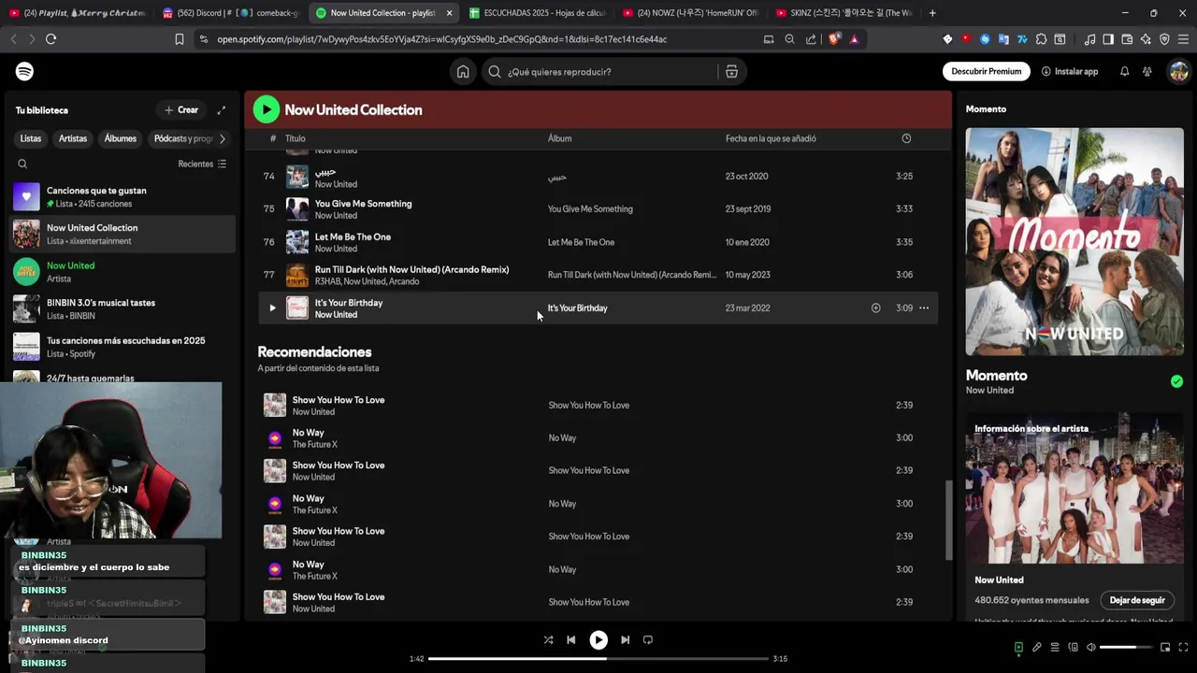Open You Give Me Something track title
The width and height of the screenshot is (1197, 673).
(x=363, y=204)
